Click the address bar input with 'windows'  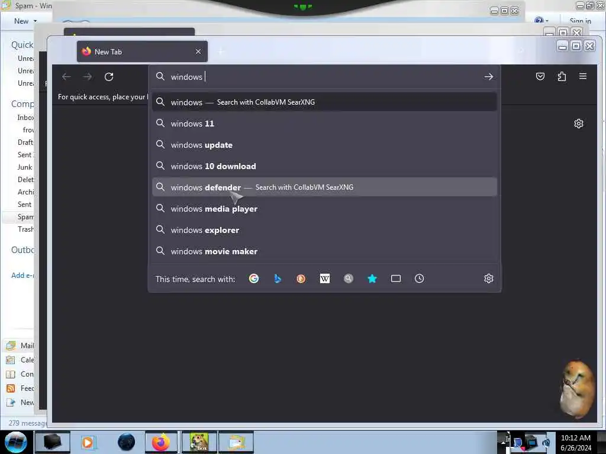[325, 77]
